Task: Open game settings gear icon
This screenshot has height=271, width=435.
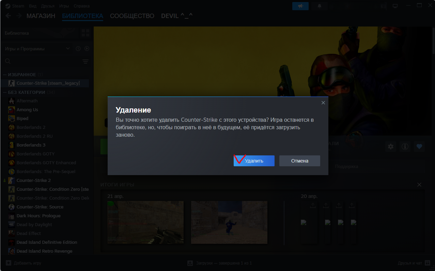Action: [391, 147]
